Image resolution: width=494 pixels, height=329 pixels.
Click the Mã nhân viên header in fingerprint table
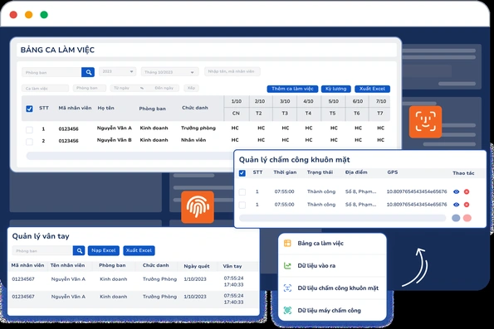27,265
